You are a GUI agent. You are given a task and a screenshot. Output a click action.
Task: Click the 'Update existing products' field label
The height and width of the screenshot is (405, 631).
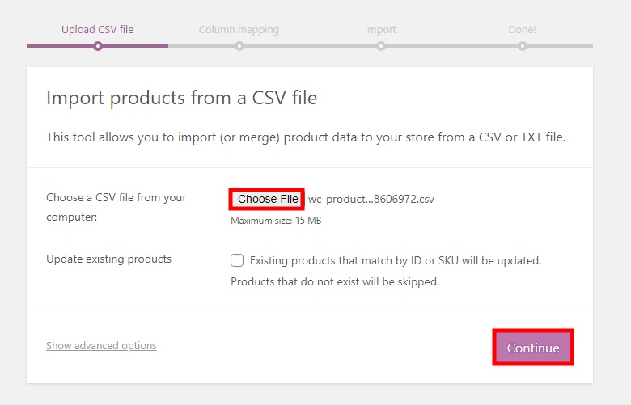[108, 259]
